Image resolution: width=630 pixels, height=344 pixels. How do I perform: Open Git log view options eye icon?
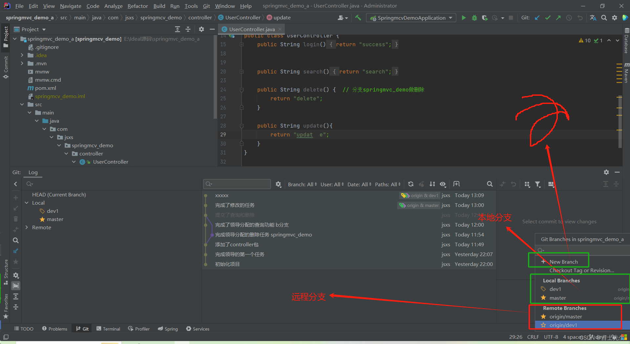tap(443, 184)
